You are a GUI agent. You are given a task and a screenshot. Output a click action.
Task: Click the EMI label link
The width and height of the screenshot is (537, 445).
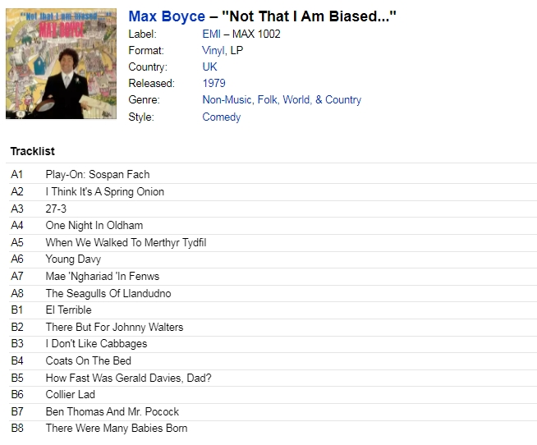coord(211,34)
